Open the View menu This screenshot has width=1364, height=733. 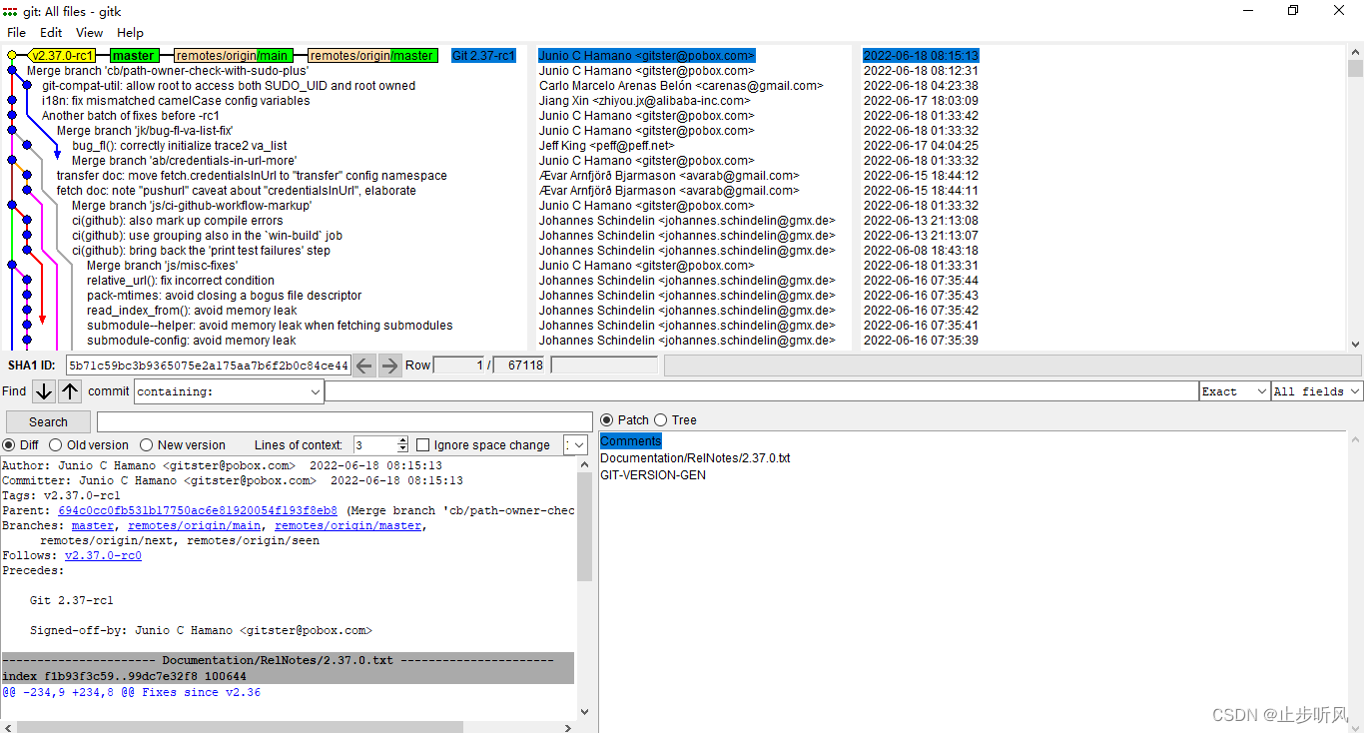pos(89,33)
